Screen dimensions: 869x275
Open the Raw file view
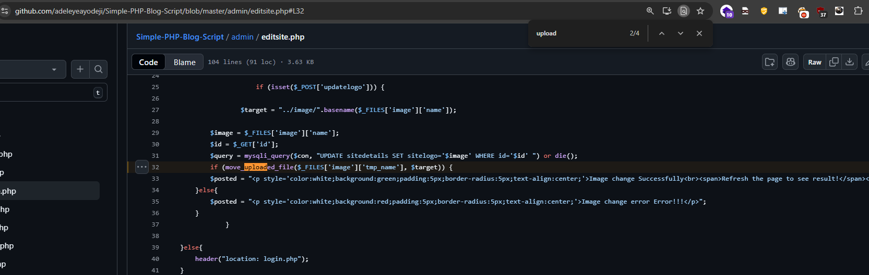coord(815,62)
